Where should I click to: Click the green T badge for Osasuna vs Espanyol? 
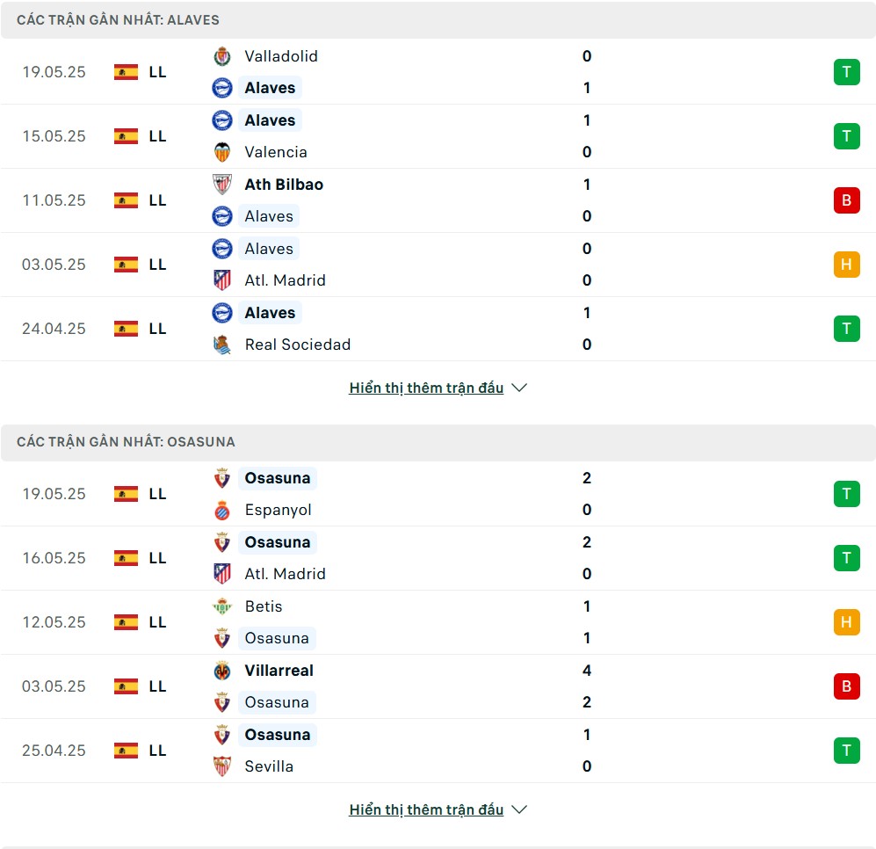846,494
